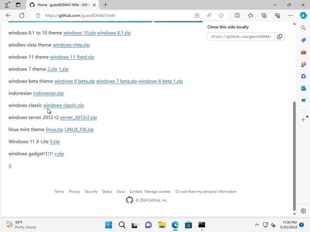The height and width of the screenshot is (232, 310).
Task: Open File Explorer from taskbar
Action: point(162,225)
